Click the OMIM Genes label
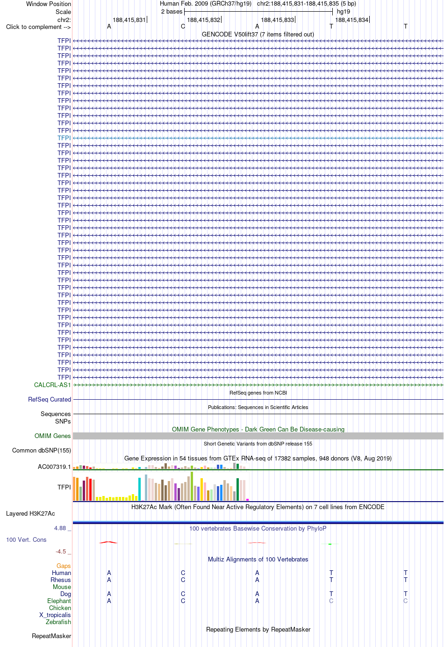The width and height of the screenshot is (444, 647). (52, 436)
